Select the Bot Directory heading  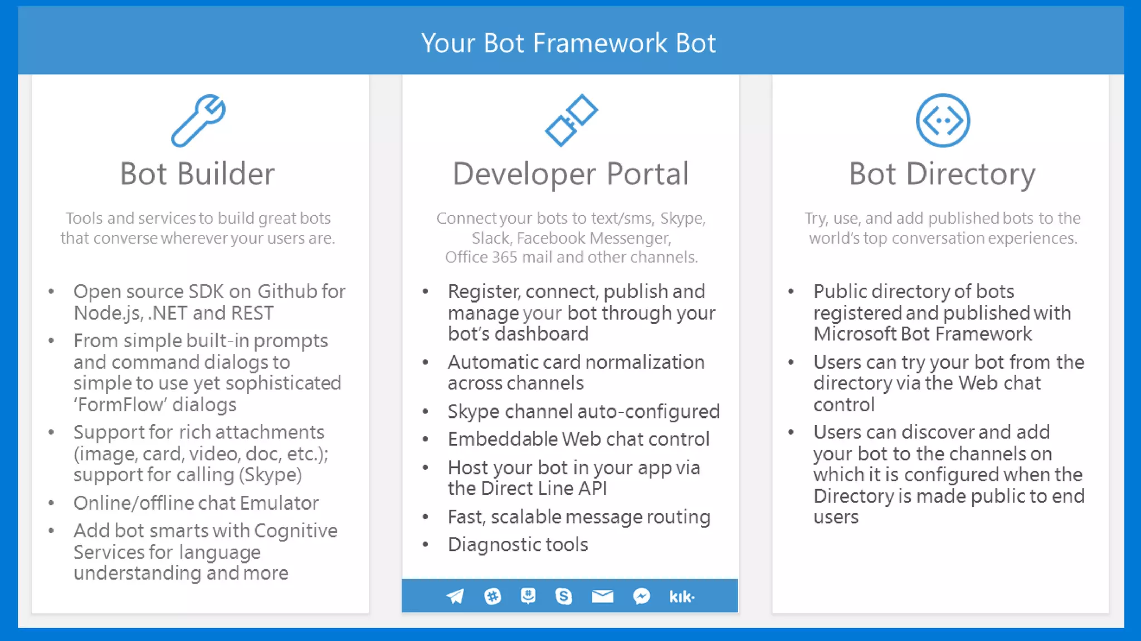tap(942, 174)
